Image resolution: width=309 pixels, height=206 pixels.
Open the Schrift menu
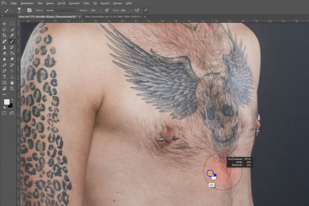point(61,3)
